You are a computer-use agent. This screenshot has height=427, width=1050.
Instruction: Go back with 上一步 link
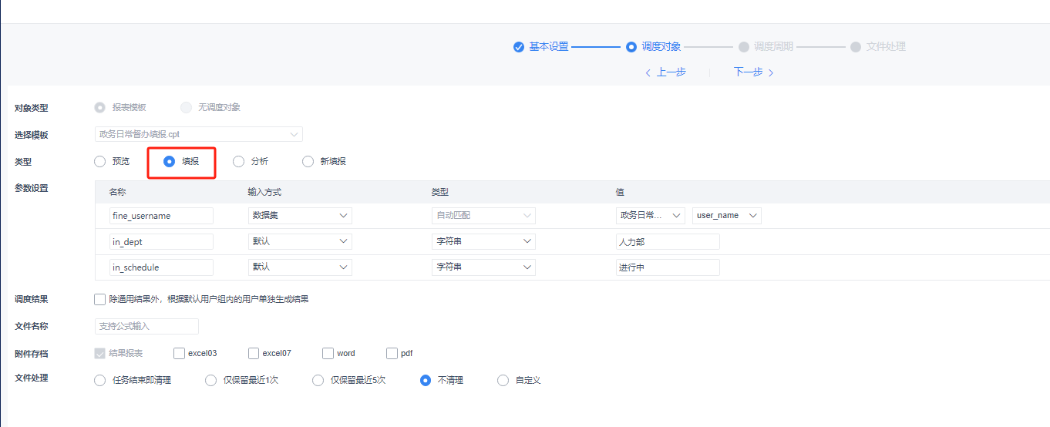tap(665, 72)
